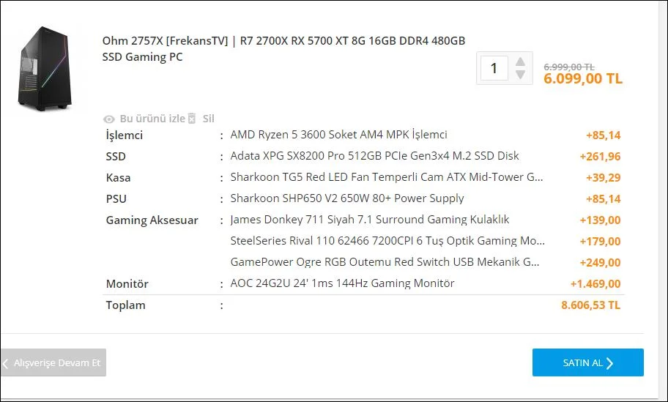Click the quantity input field
The height and width of the screenshot is (402, 668).
click(494, 68)
